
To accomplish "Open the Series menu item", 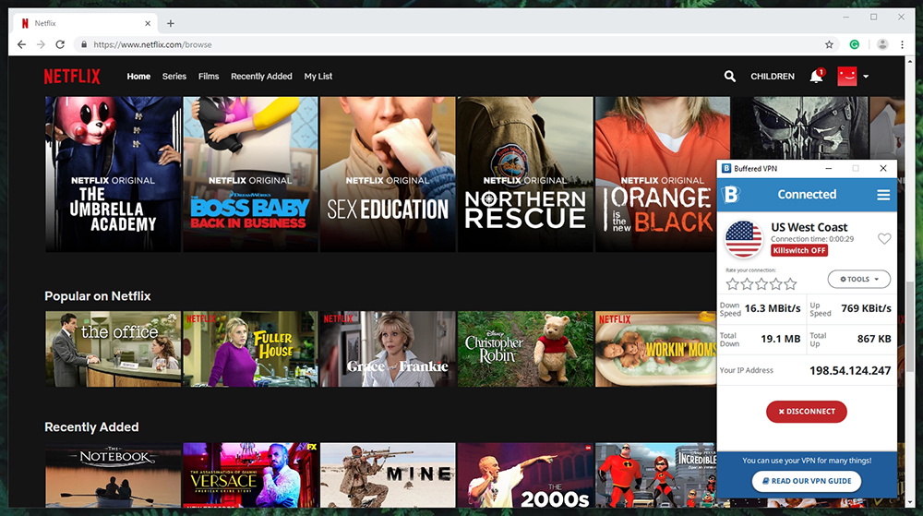I will click(x=174, y=77).
